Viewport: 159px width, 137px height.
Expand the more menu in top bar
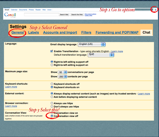pyautogui.click(x=50, y=10)
